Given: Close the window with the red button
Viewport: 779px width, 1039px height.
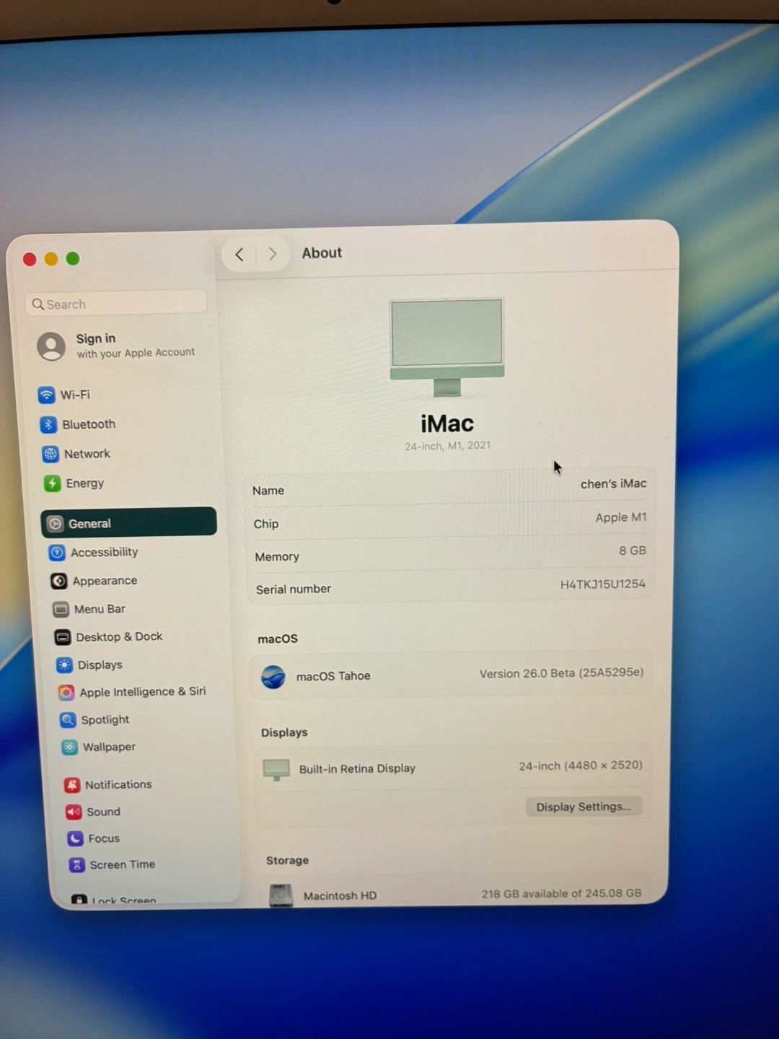Looking at the screenshot, I should point(30,259).
